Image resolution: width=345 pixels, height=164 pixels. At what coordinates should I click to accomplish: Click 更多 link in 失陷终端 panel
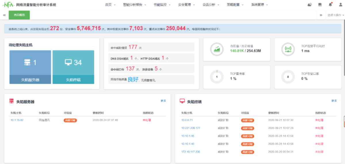(x=334, y=101)
